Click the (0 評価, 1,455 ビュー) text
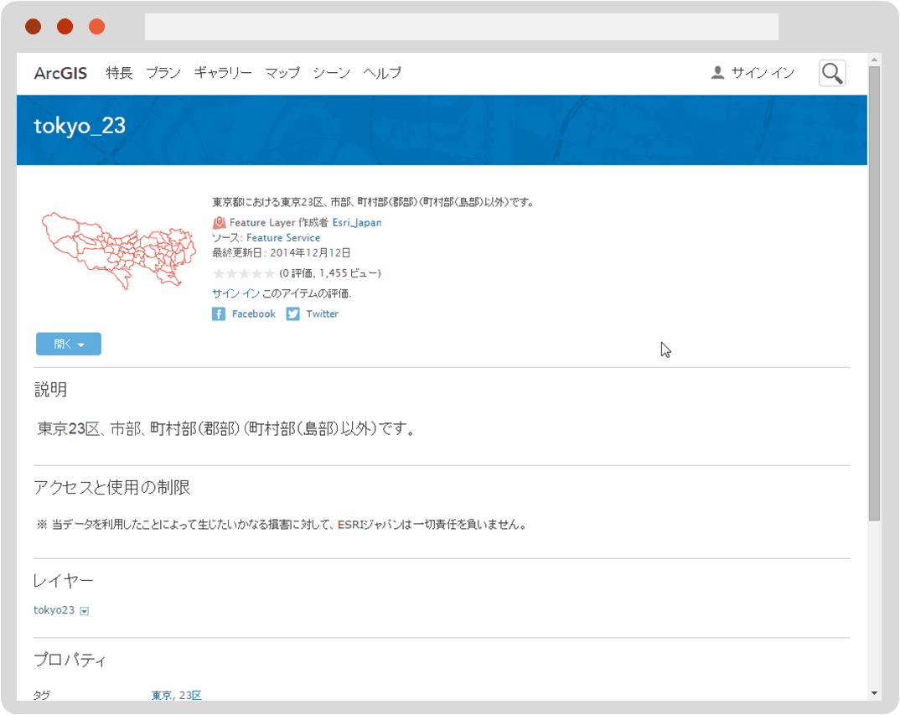The width and height of the screenshot is (900, 715). [x=330, y=273]
